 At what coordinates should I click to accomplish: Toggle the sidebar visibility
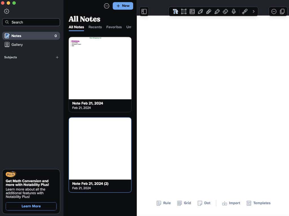144,12
